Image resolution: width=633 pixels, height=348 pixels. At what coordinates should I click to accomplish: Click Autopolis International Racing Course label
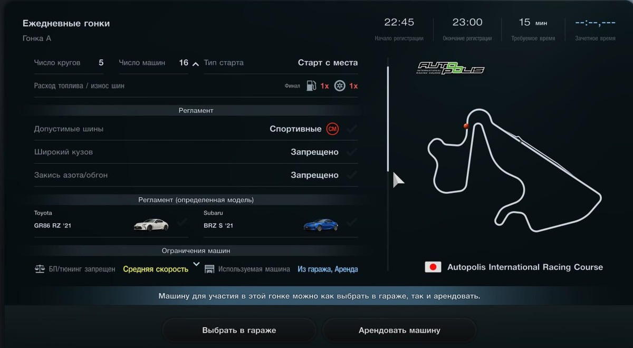coord(525,267)
